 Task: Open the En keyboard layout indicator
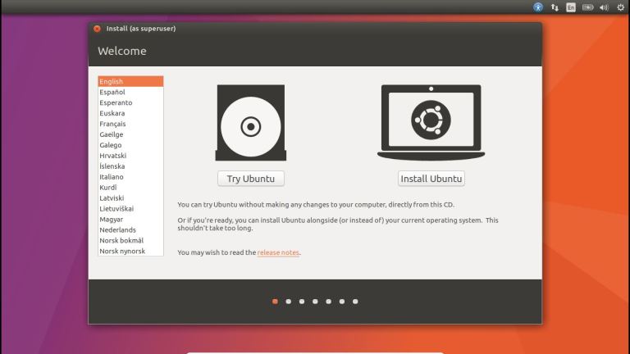tap(571, 7)
